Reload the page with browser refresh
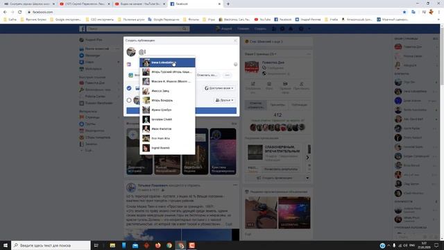 click(20, 12)
